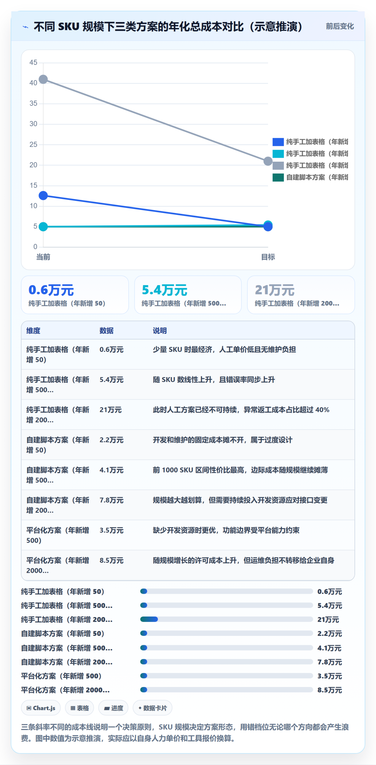376x765 pixels.
Task: Click the cyan data point at 当前 near 5
Action: coord(43,227)
